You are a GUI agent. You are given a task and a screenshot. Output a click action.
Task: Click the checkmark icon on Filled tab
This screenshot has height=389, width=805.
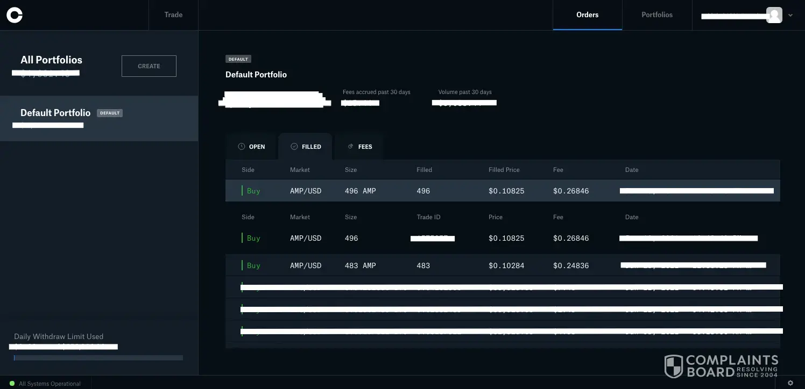coord(294,147)
